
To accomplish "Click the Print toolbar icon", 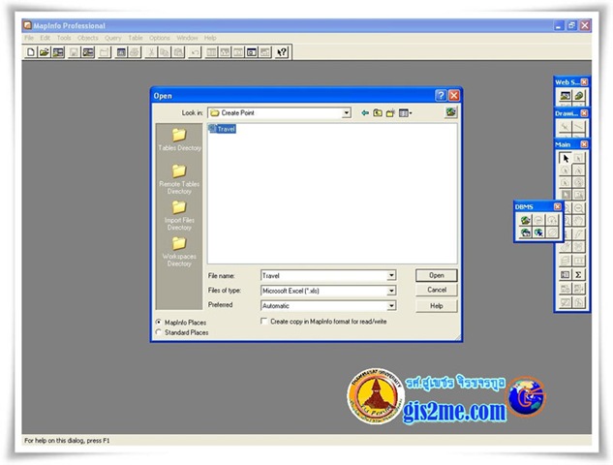I will point(135,52).
